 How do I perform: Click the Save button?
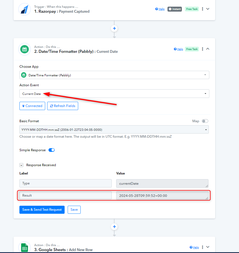74,210
